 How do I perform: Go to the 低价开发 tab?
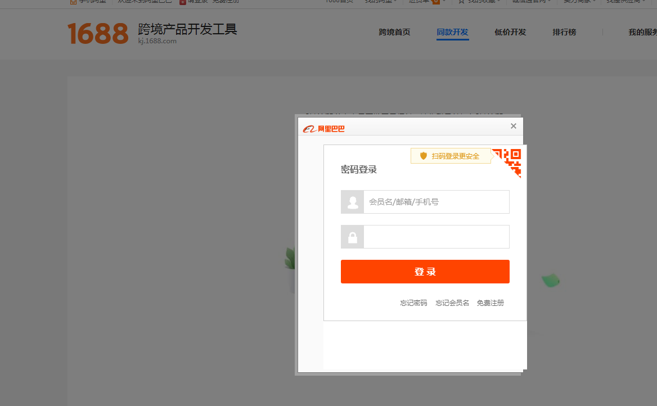click(x=510, y=32)
